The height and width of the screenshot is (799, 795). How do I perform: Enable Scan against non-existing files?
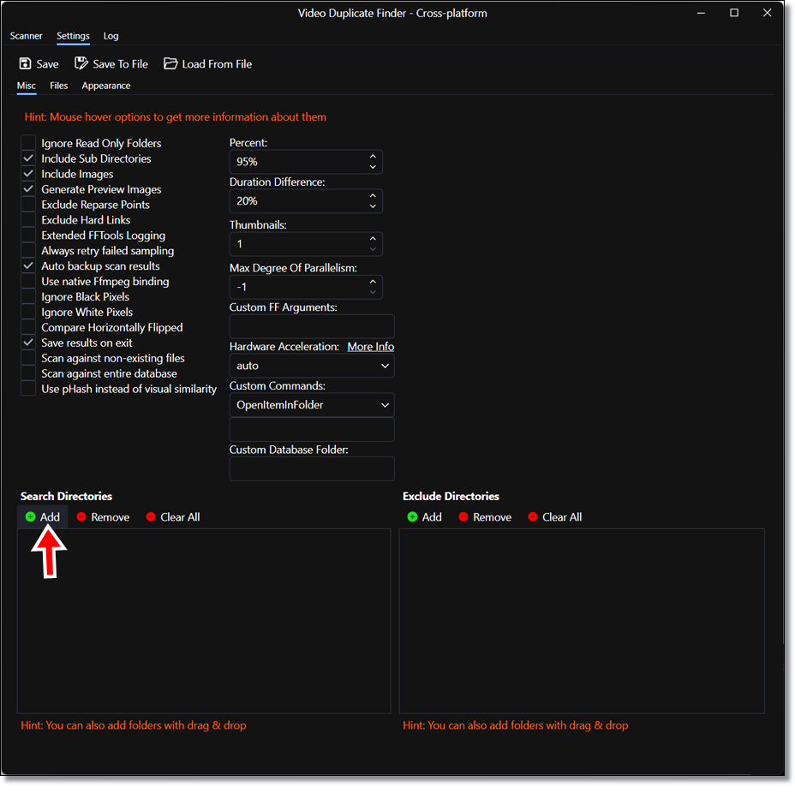tap(28, 358)
